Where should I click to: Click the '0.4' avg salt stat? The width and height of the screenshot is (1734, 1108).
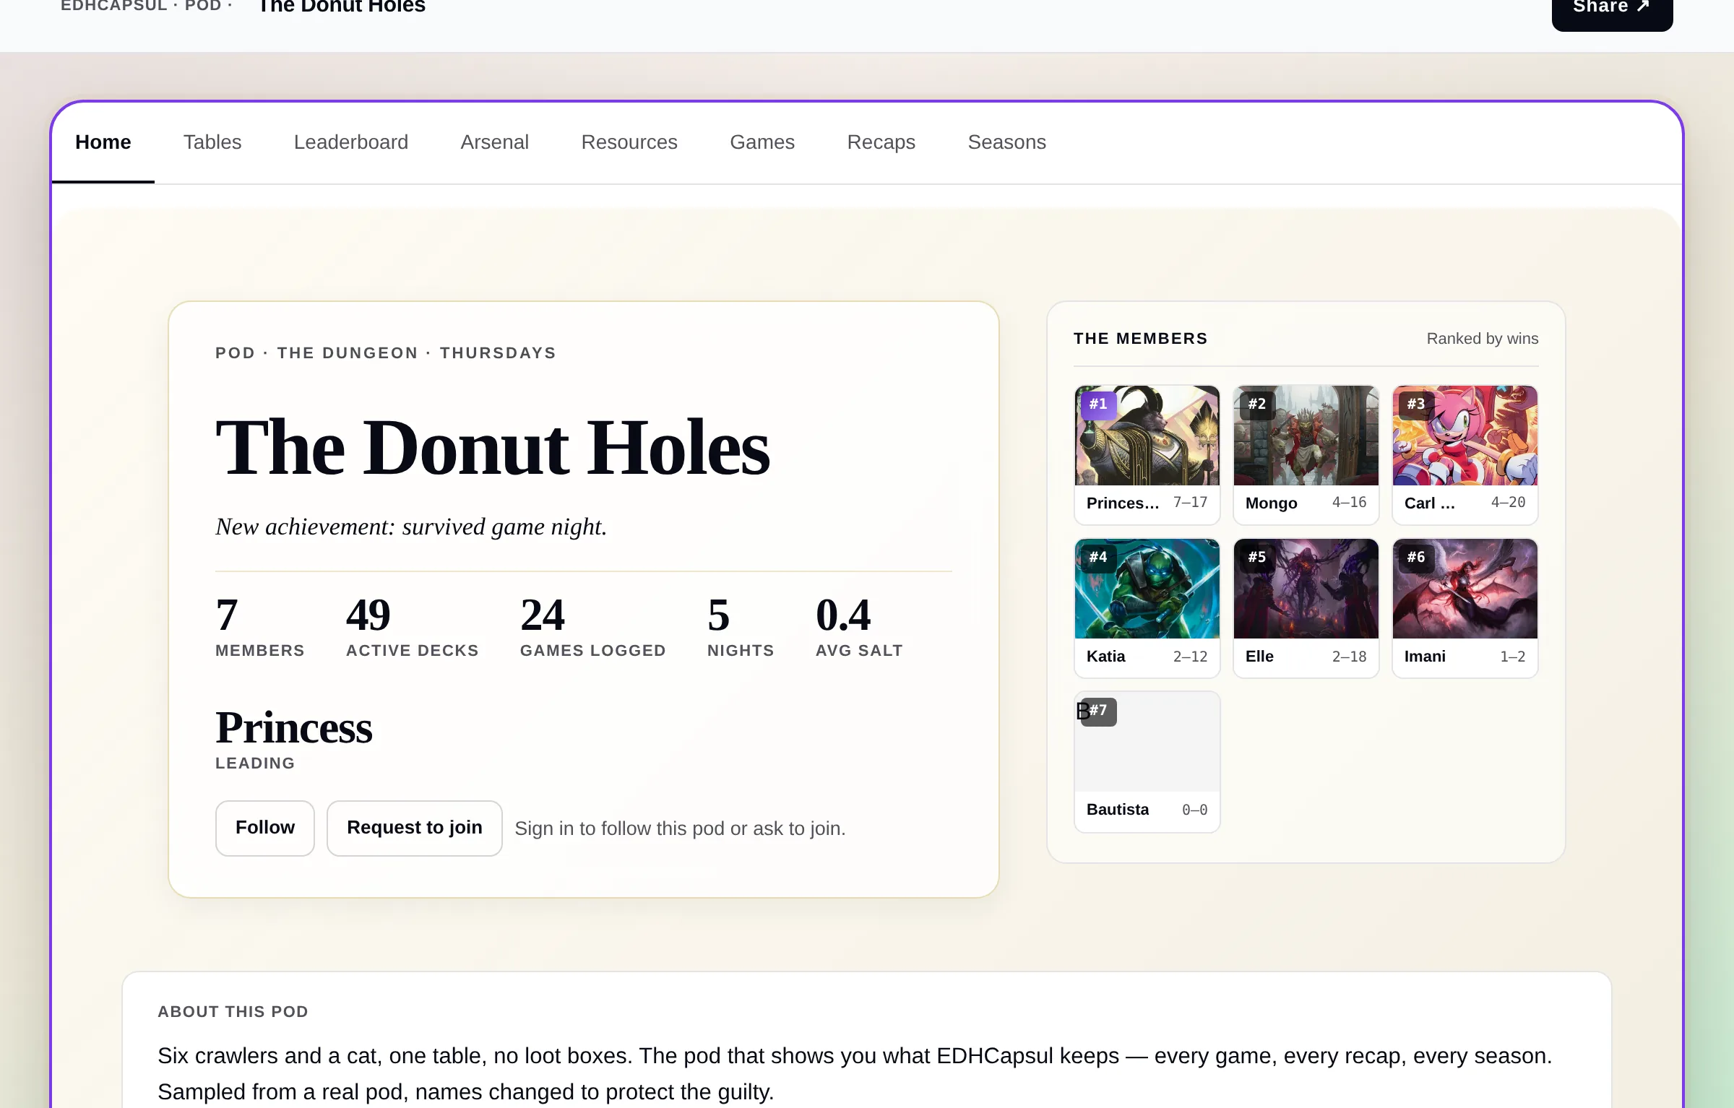[x=843, y=615]
